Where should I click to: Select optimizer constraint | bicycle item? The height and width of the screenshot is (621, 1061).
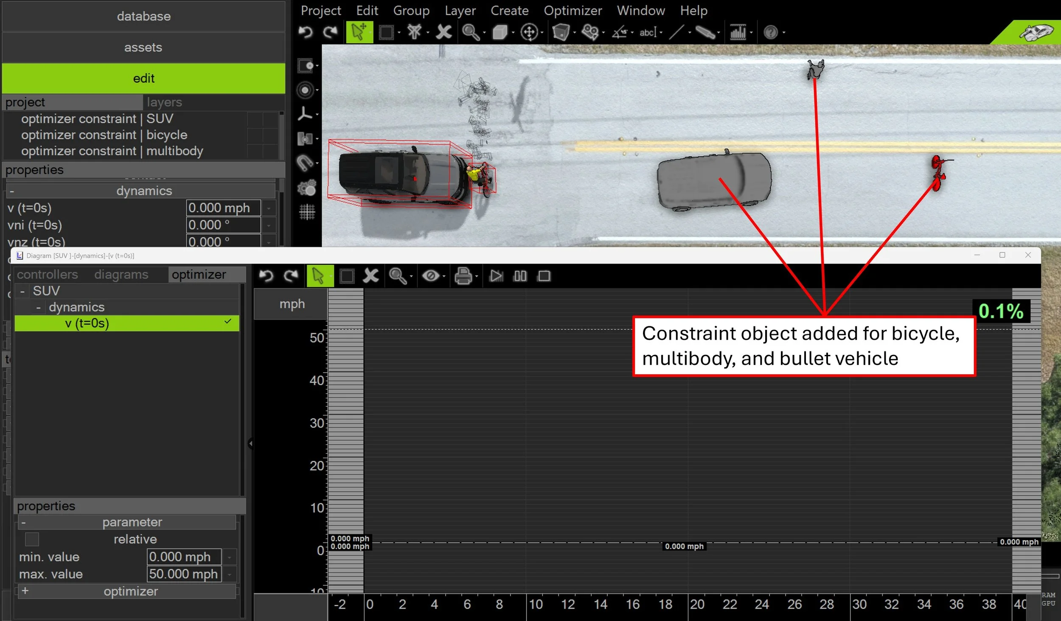pyautogui.click(x=104, y=135)
